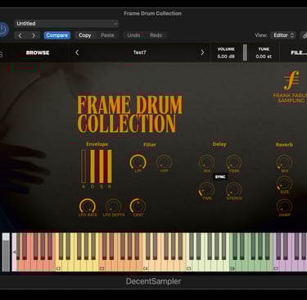The height and width of the screenshot is (300, 307).
Task: Open the Untitled preset dropdown
Action: click(66, 24)
